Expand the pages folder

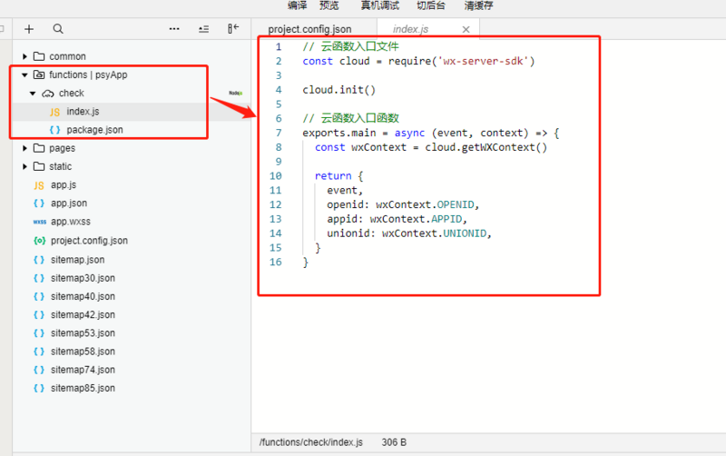coord(25,148)
